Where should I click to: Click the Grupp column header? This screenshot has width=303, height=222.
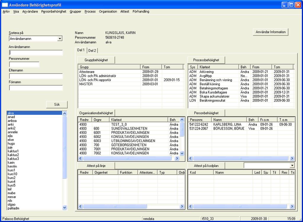pos(109,67)
